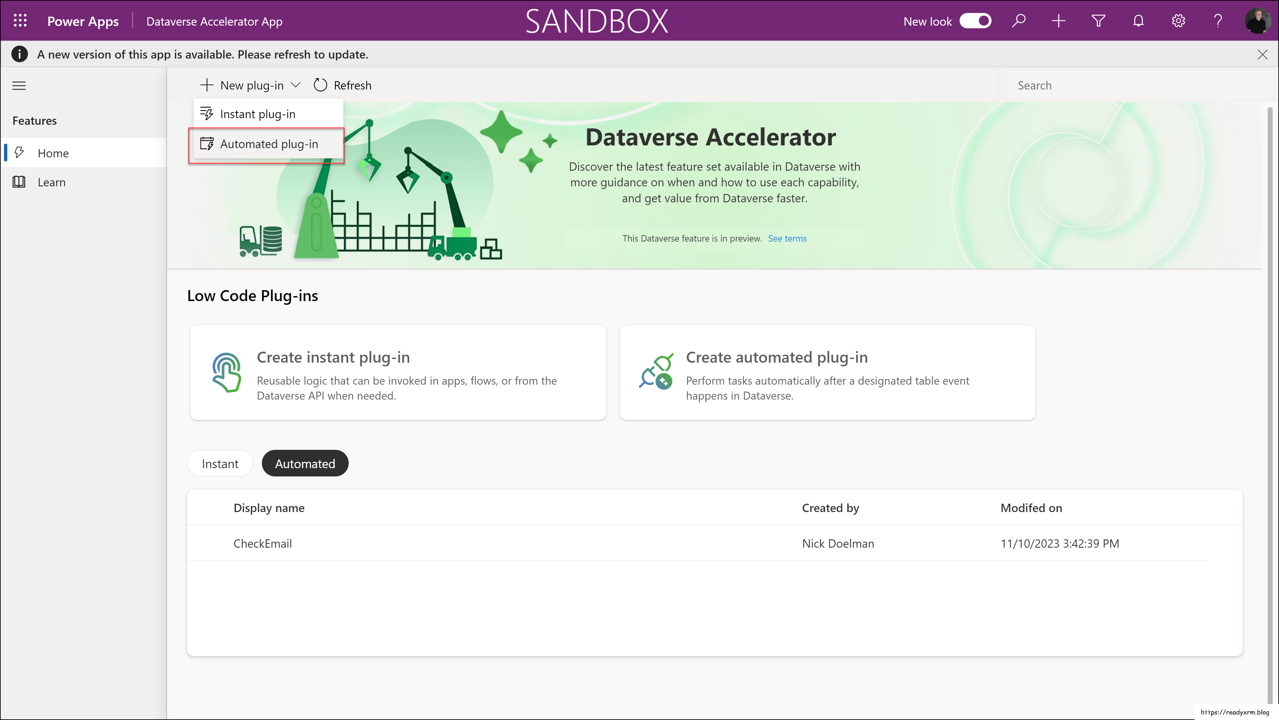Click the search magnifier in the purple header
This screenshot has height=720, width=1279.
tap(1019, 20)
